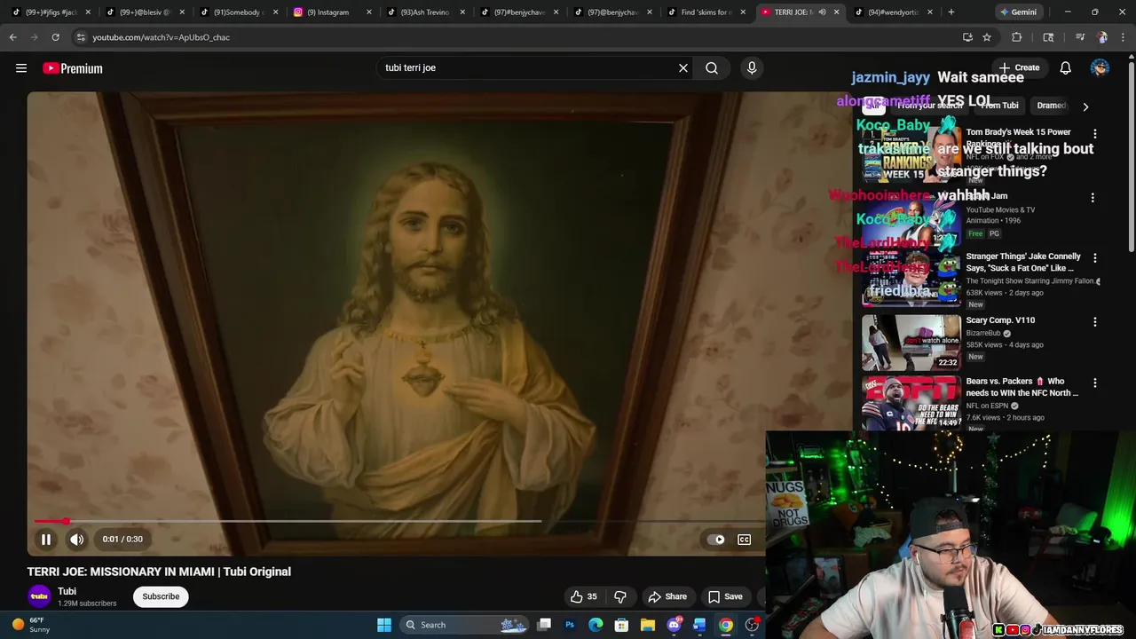Open Microsoft Edge from the taskbar
The height and width of the screenshot is (639, 1136).
click(x=596, y=625)
